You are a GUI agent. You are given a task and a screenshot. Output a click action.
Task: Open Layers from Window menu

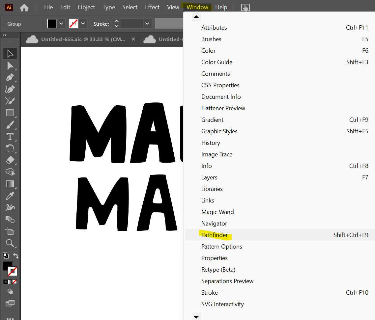pos(209,177)
